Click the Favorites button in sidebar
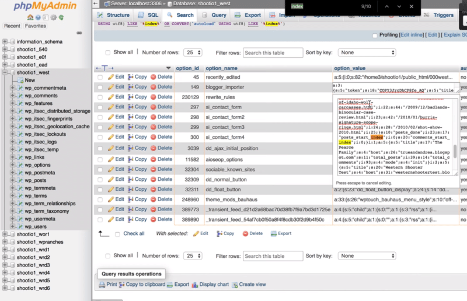The height and width of the screenshot is (301, 467). 36,26
